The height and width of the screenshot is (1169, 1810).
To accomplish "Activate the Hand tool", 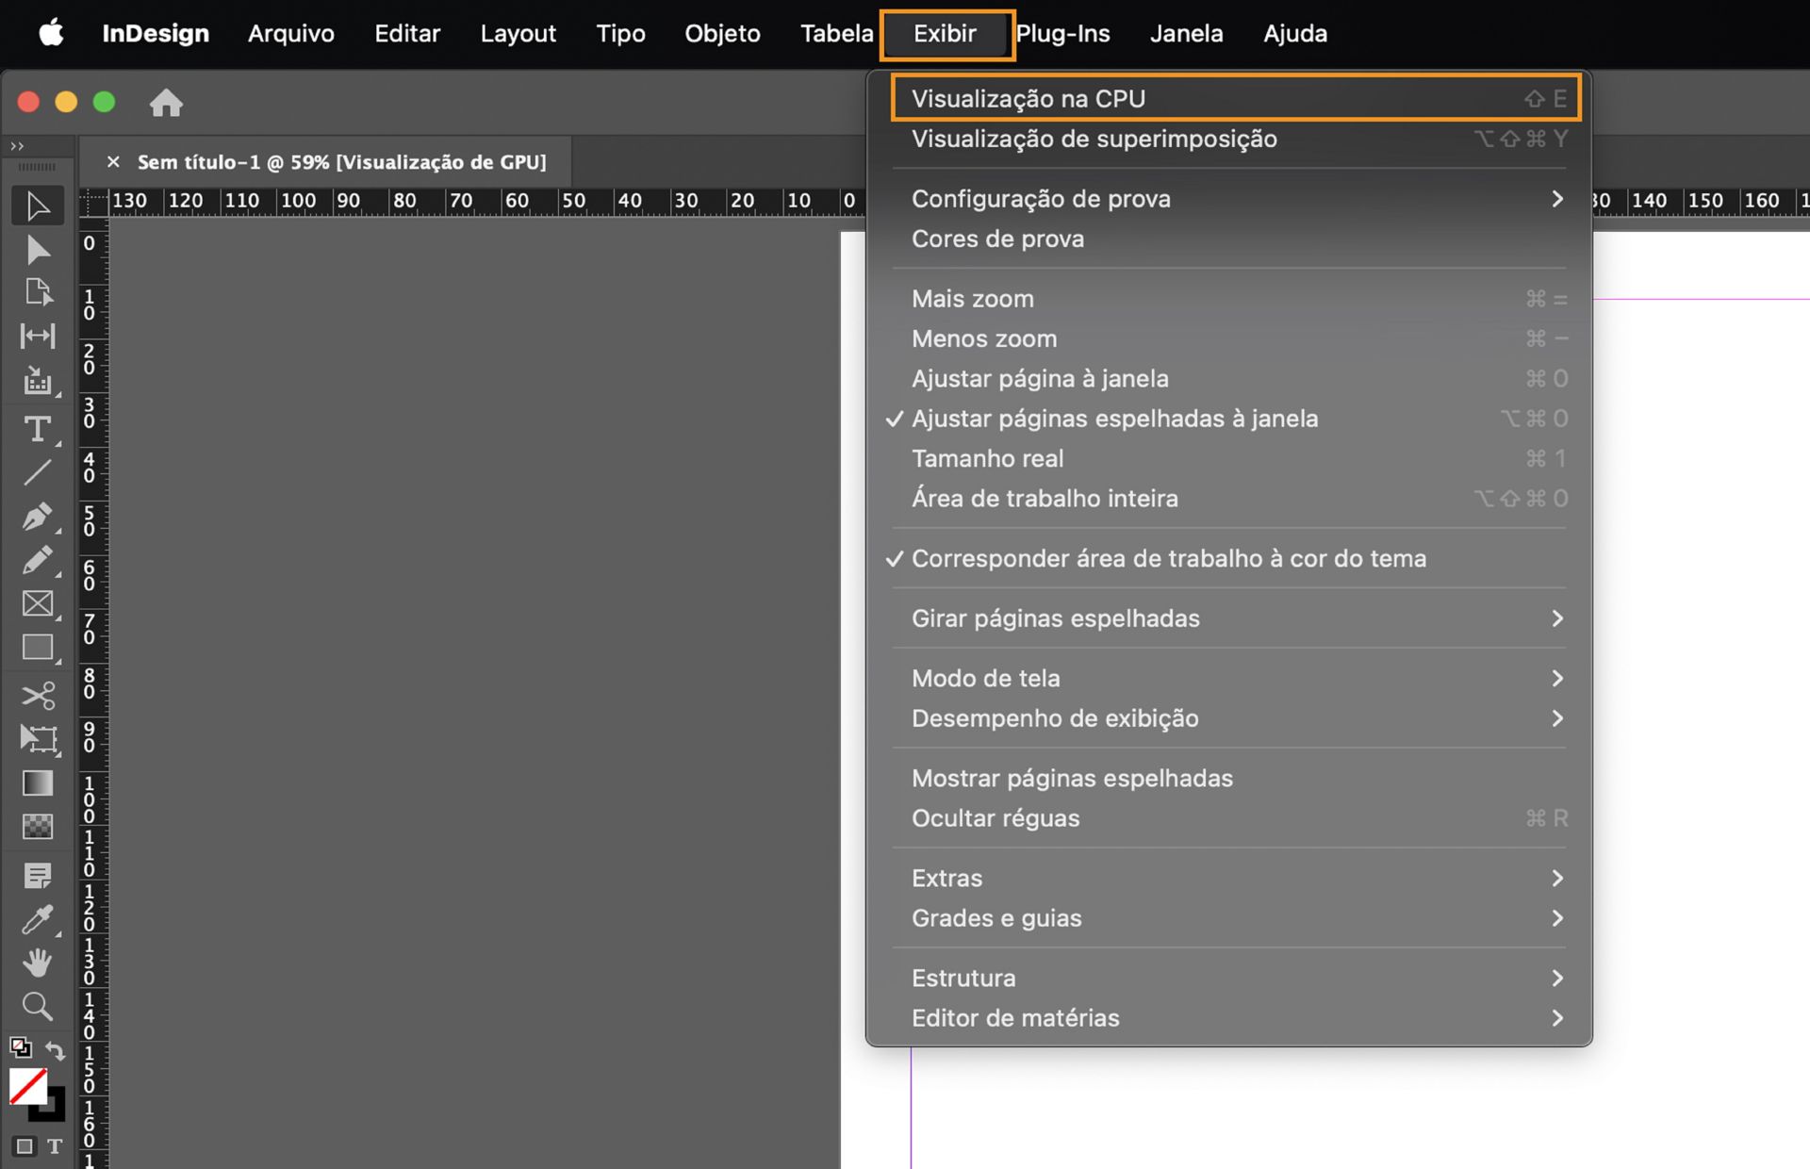I will (x=38, y=963).
